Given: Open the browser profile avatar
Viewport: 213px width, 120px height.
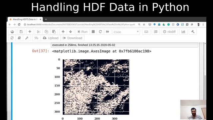Looking at the screenshot, I should [198, 24].
